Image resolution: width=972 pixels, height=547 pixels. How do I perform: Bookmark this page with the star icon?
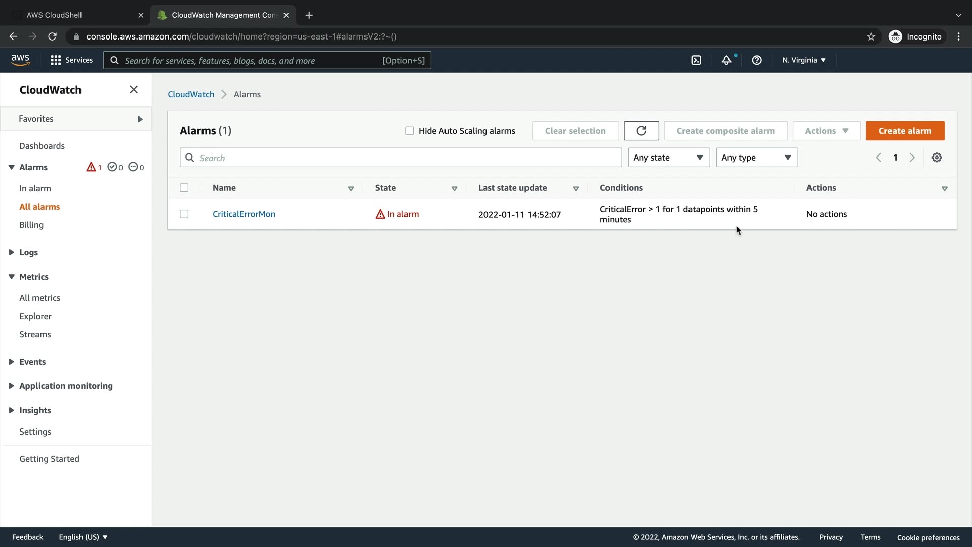(x=871, y=36)
